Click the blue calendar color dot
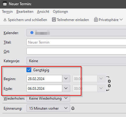 click(32, 33)
